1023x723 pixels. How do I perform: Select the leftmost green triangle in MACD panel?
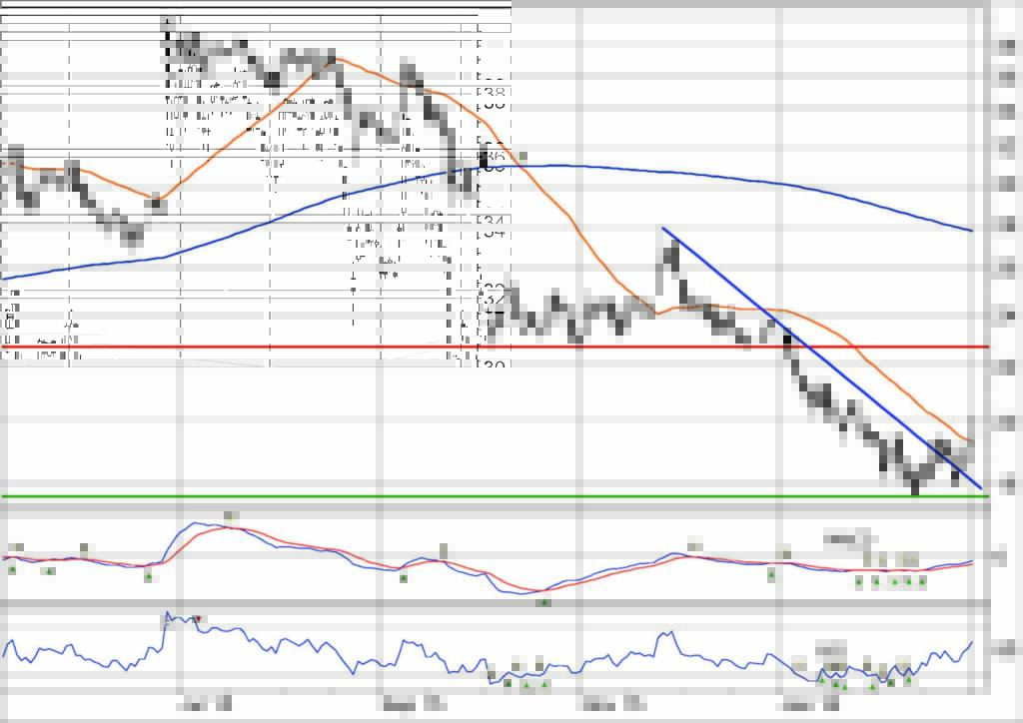(x=12, y=569)
